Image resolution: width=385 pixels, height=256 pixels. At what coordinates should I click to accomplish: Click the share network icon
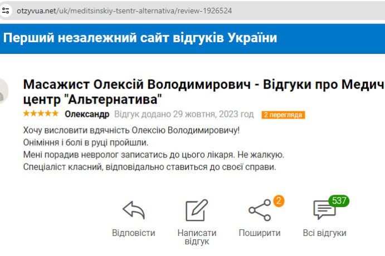(259, 210)
